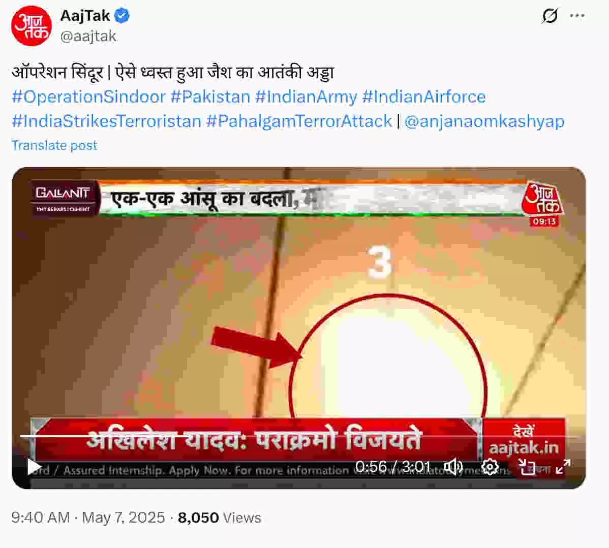Open the #PahalgamTerrorAttack hashtag
The height and width of the screenshot is (548, 609).
click(299, 121)
